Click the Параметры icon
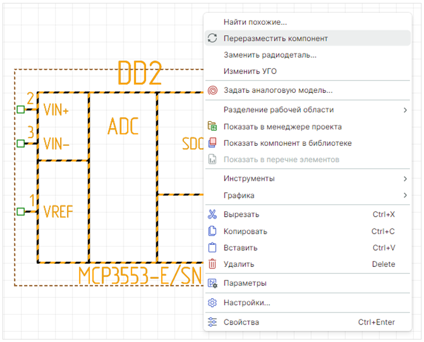The height and width of the screenshot is (342, 424). coord(213,283)
